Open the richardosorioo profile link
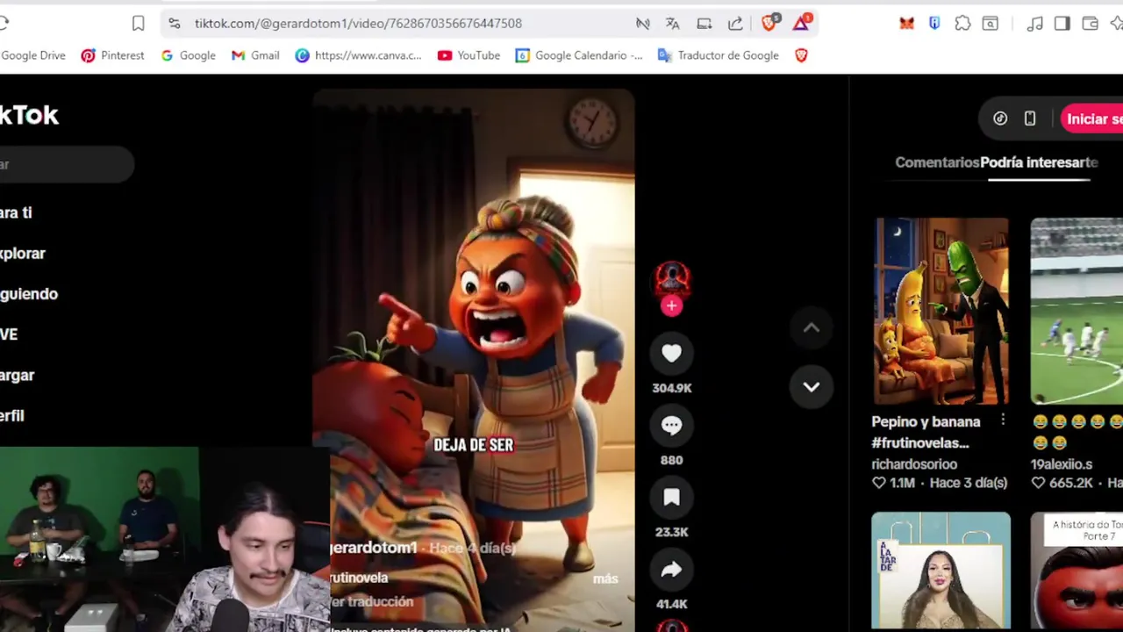This screenshot has width=1123, height=632. point(914,463)
